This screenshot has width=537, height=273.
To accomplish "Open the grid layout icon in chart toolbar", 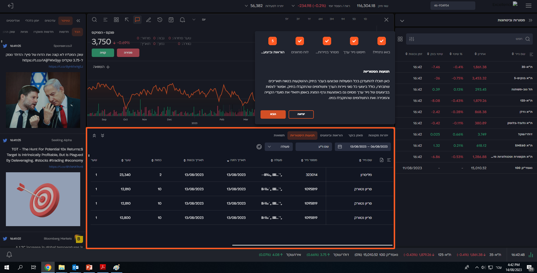I will pyautogui.click(x=116, y=20).
